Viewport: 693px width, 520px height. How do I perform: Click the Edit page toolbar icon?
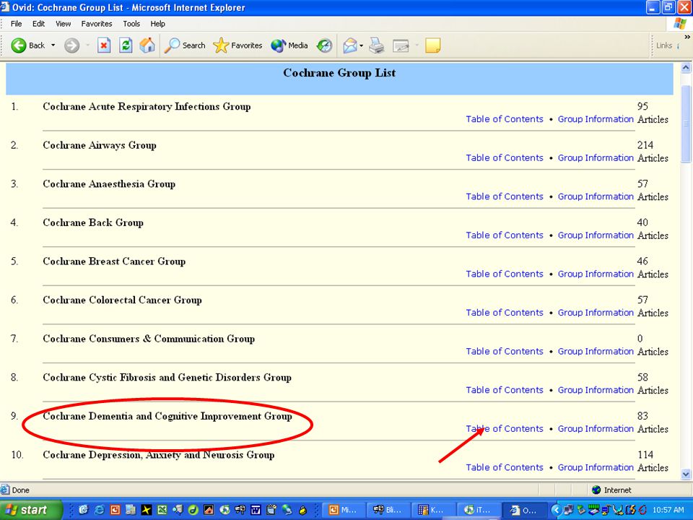(x=401, y=45)
